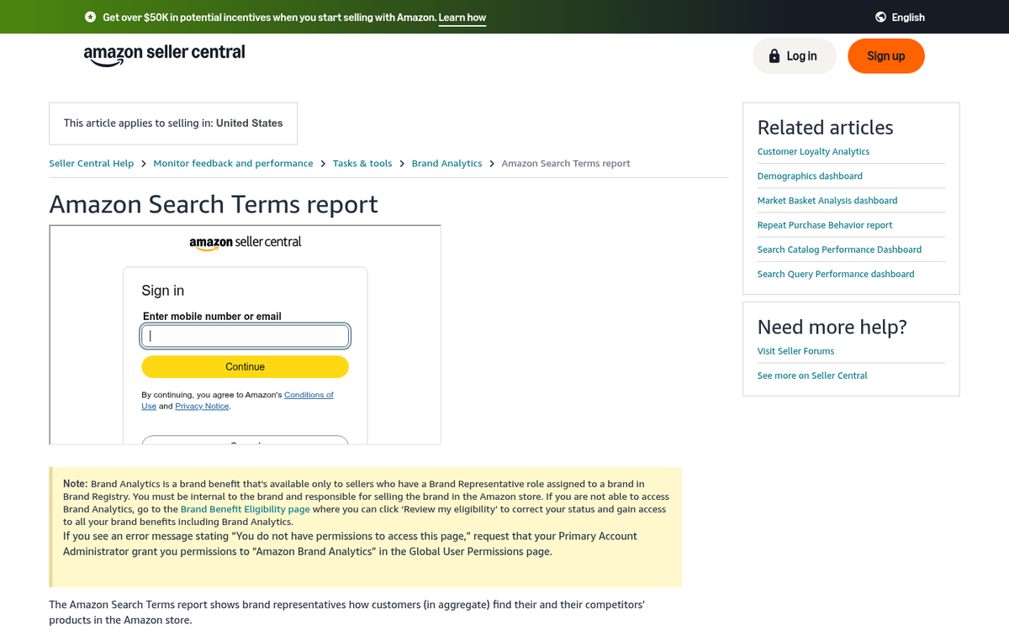The height and width of the screenshot is (630, 1009).
Task: Click the Visit Seller Forums link
Action: point(795,350)
